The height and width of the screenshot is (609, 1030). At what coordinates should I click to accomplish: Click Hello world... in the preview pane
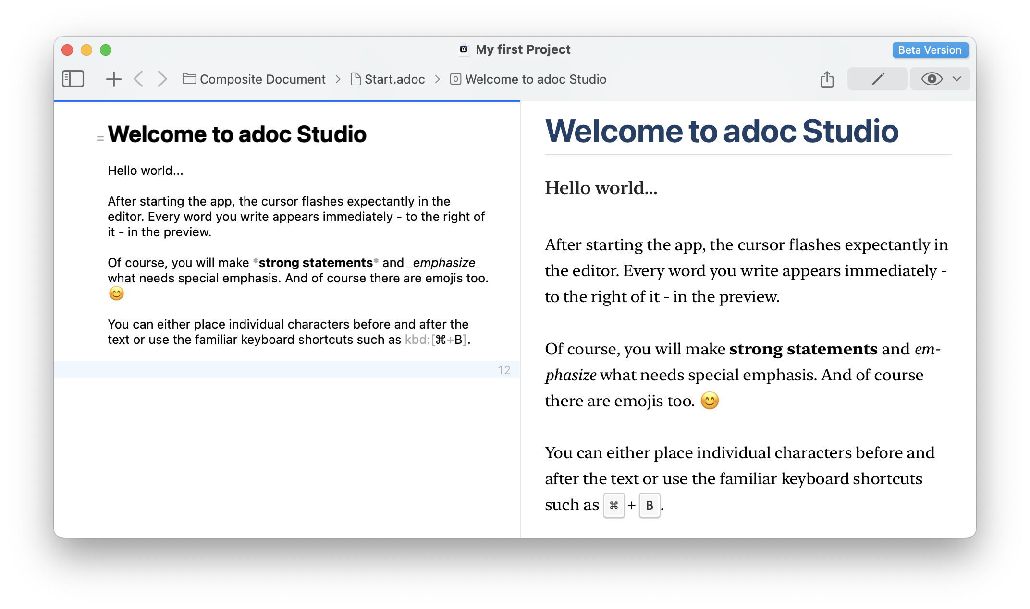[601, 188]
